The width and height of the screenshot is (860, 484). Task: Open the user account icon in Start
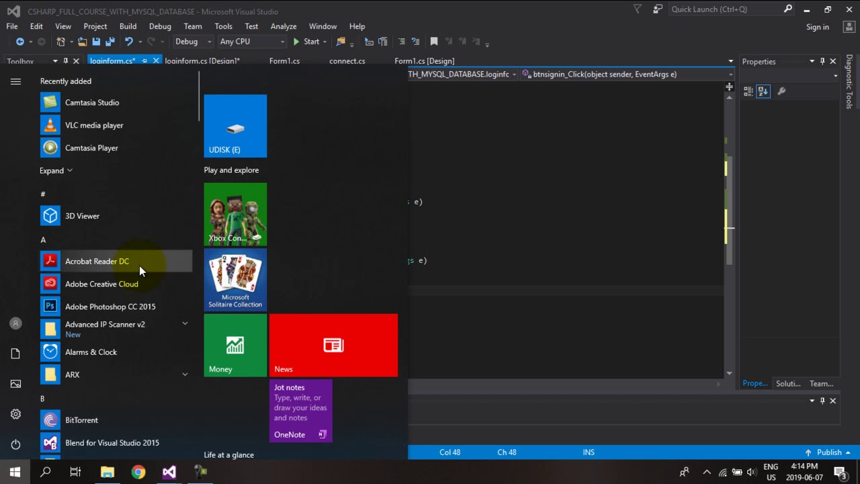pos(15,323)
